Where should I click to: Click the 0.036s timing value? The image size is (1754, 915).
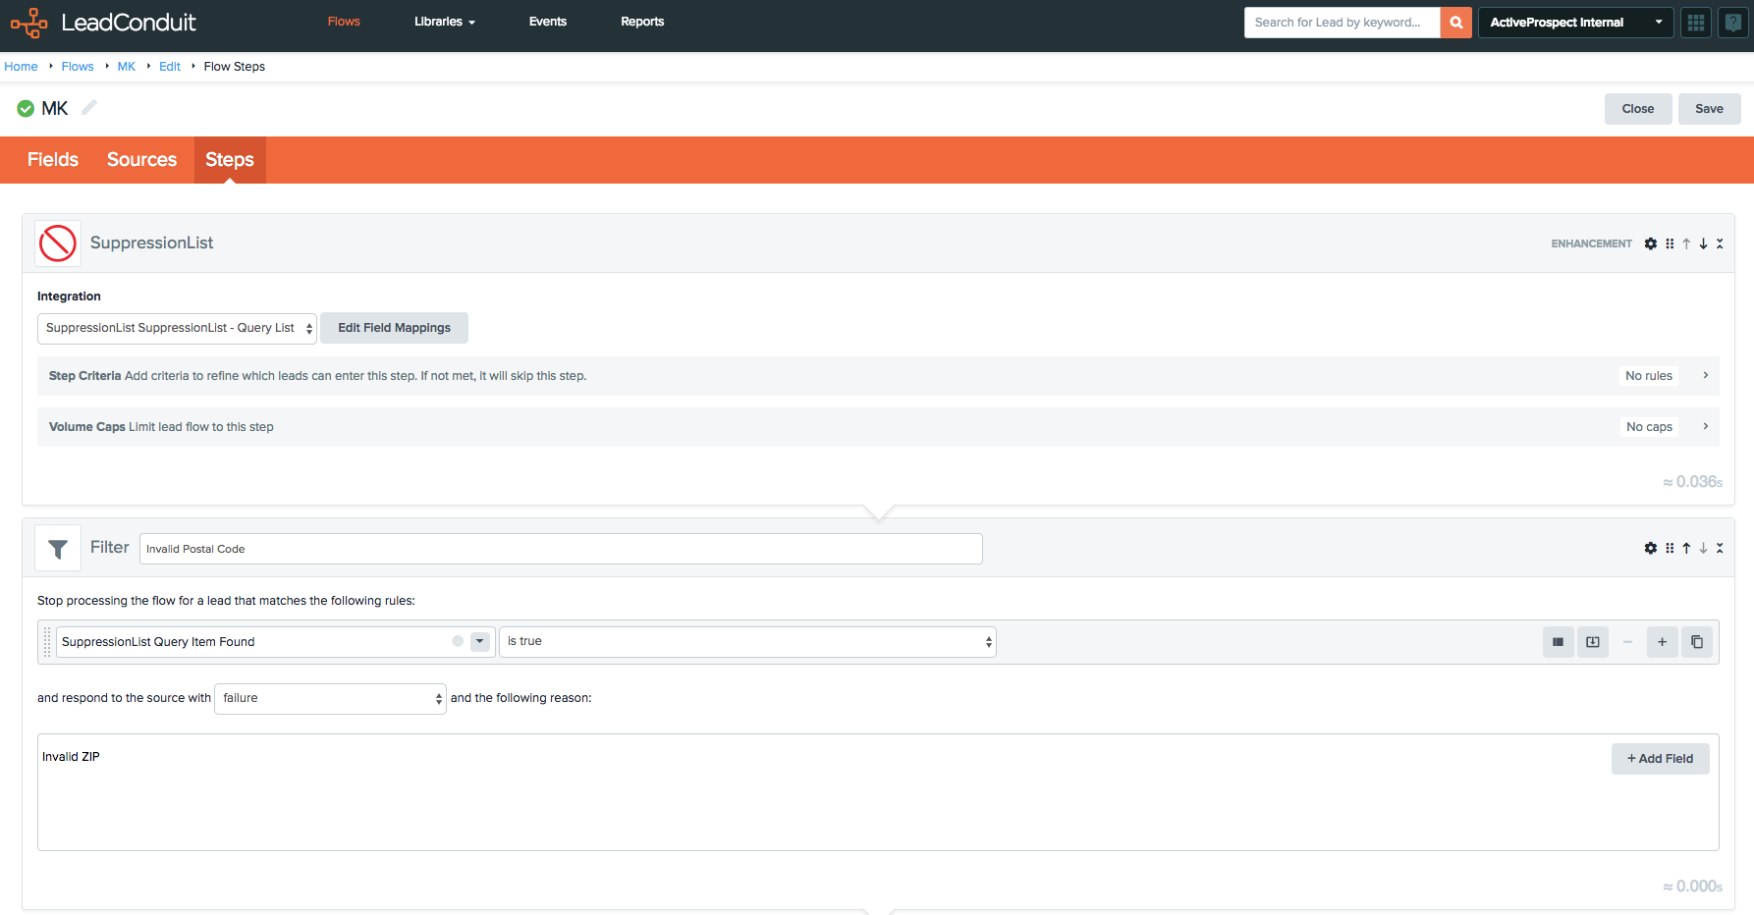coord(1693,482)
